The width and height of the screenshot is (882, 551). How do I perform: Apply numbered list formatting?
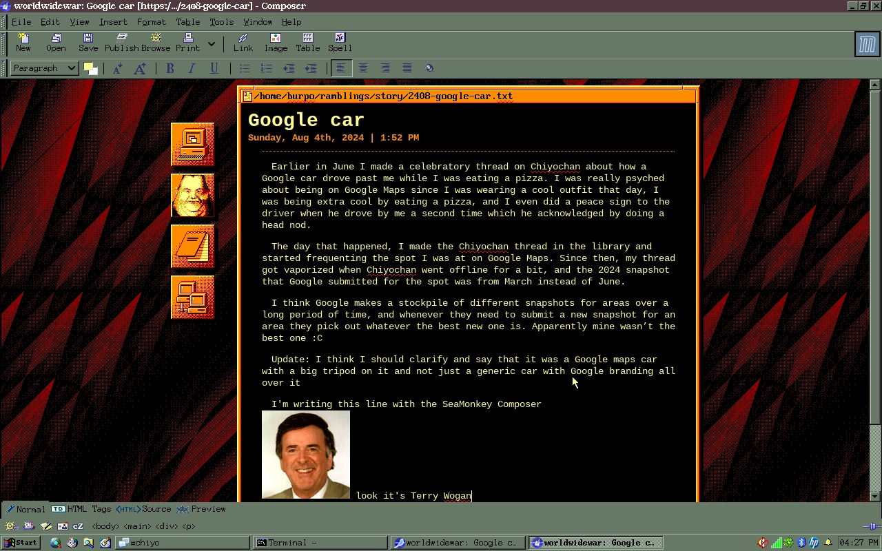click(267, 68)
